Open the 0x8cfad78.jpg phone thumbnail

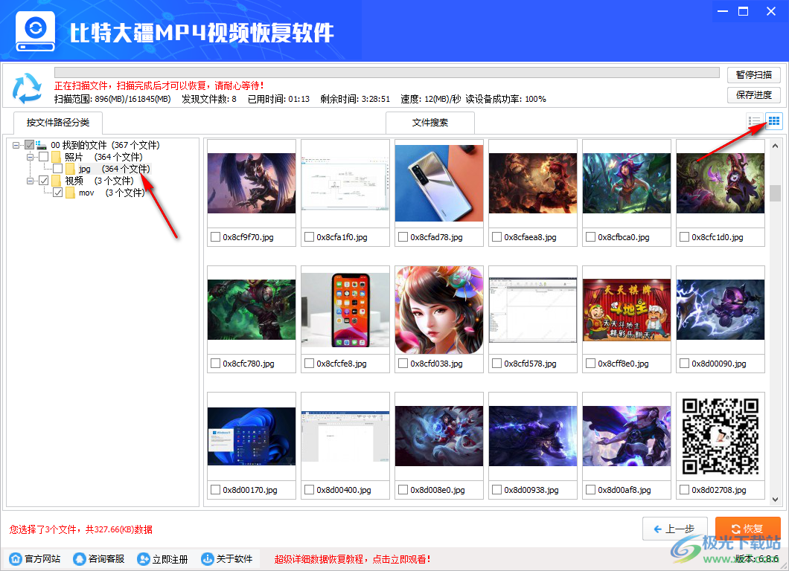(x=439, y=184)
